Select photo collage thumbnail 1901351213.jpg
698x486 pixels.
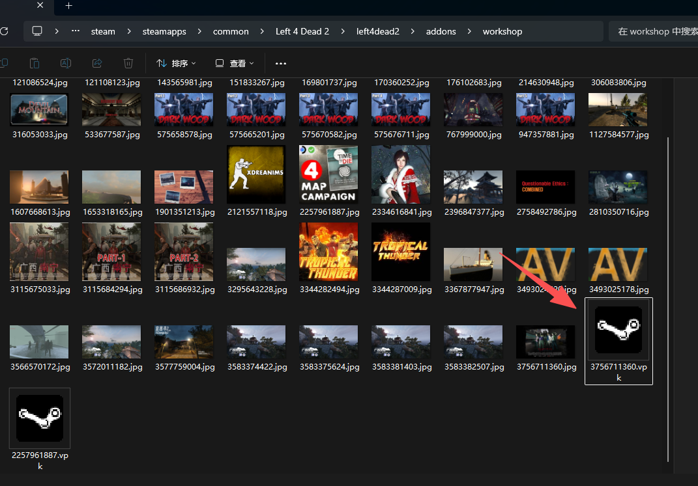point(184,187)
